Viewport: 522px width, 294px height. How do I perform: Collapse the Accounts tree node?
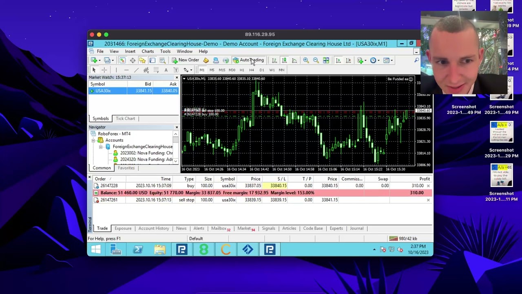[x=93, y=140]
